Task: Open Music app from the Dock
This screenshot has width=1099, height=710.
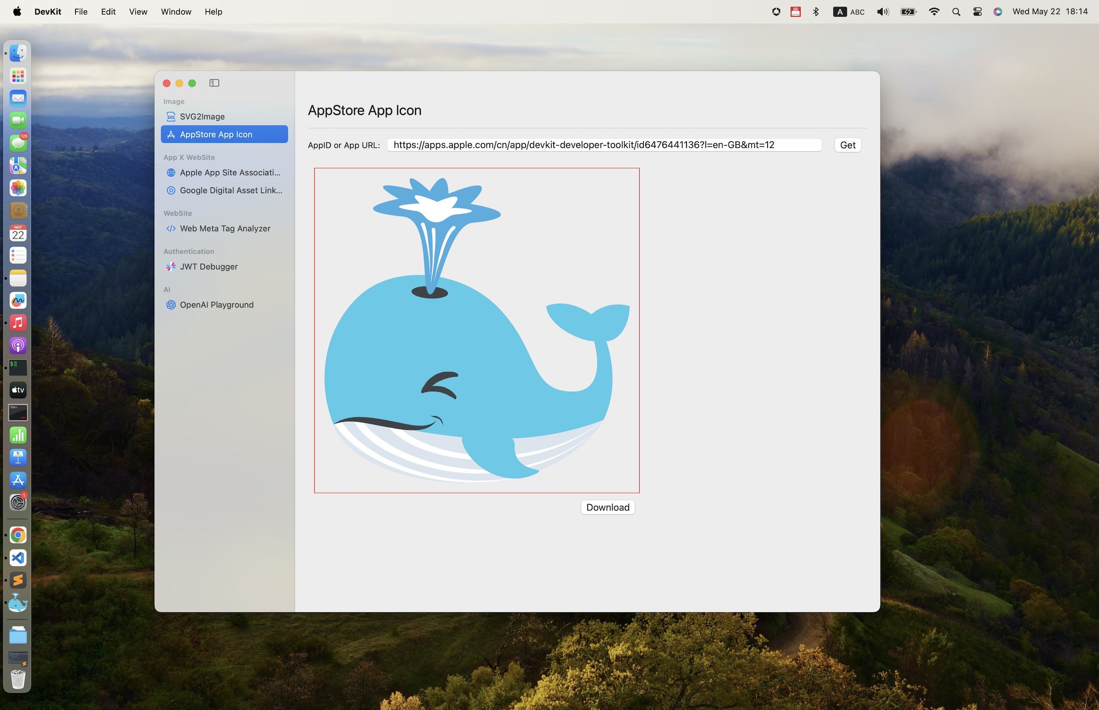Action: [x=18, y=323]
